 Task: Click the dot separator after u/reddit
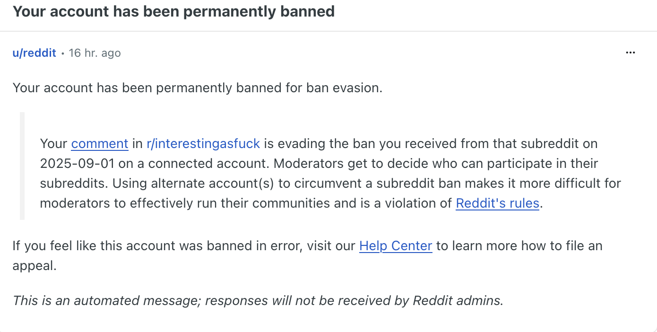coord(62,53)
